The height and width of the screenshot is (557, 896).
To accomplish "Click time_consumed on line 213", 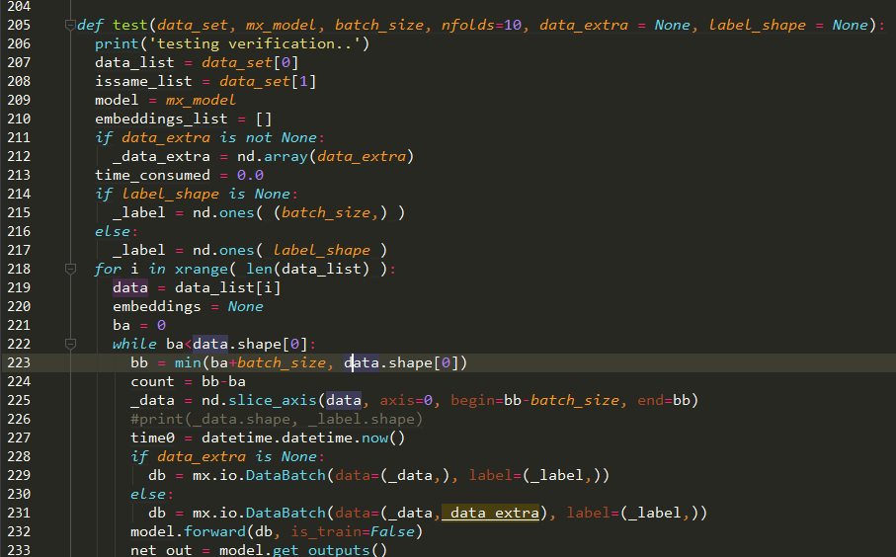I will 152,176.
